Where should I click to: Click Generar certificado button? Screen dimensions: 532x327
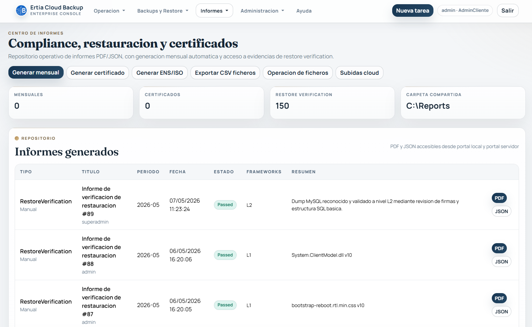[x=98, y=73]
